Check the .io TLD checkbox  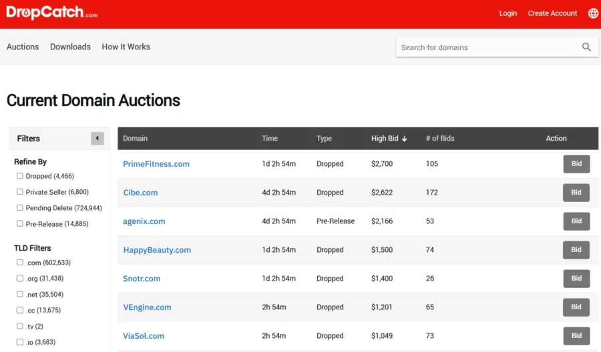pyautogui.click(x=19, y=342)
